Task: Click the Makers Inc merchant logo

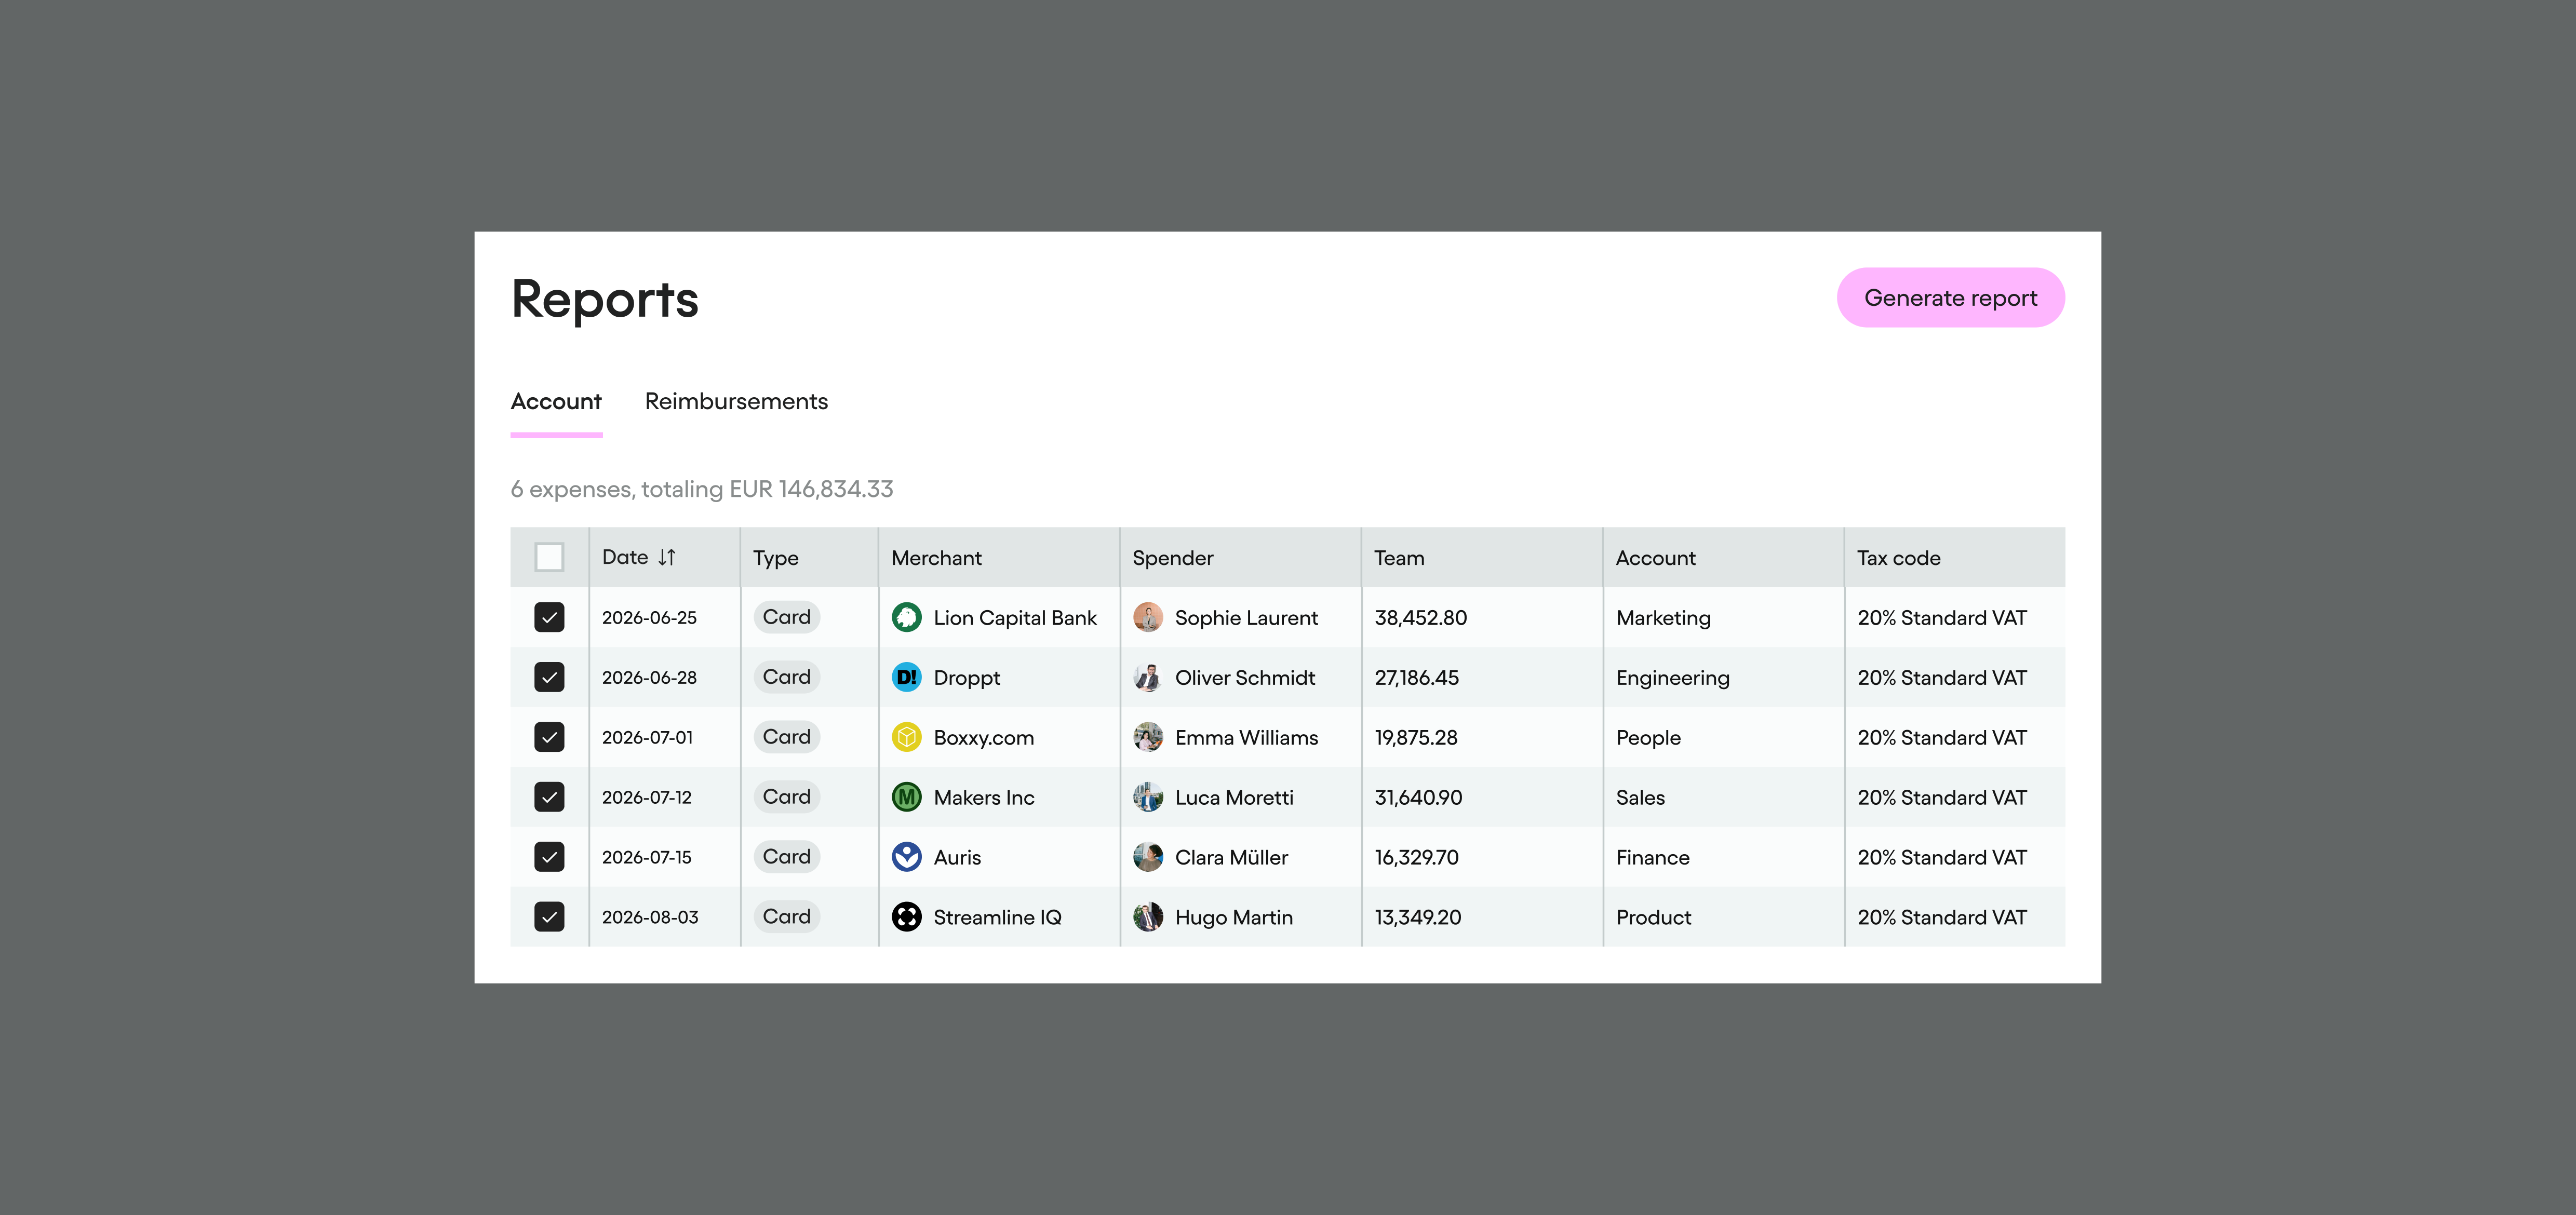Action: (906, 797)
